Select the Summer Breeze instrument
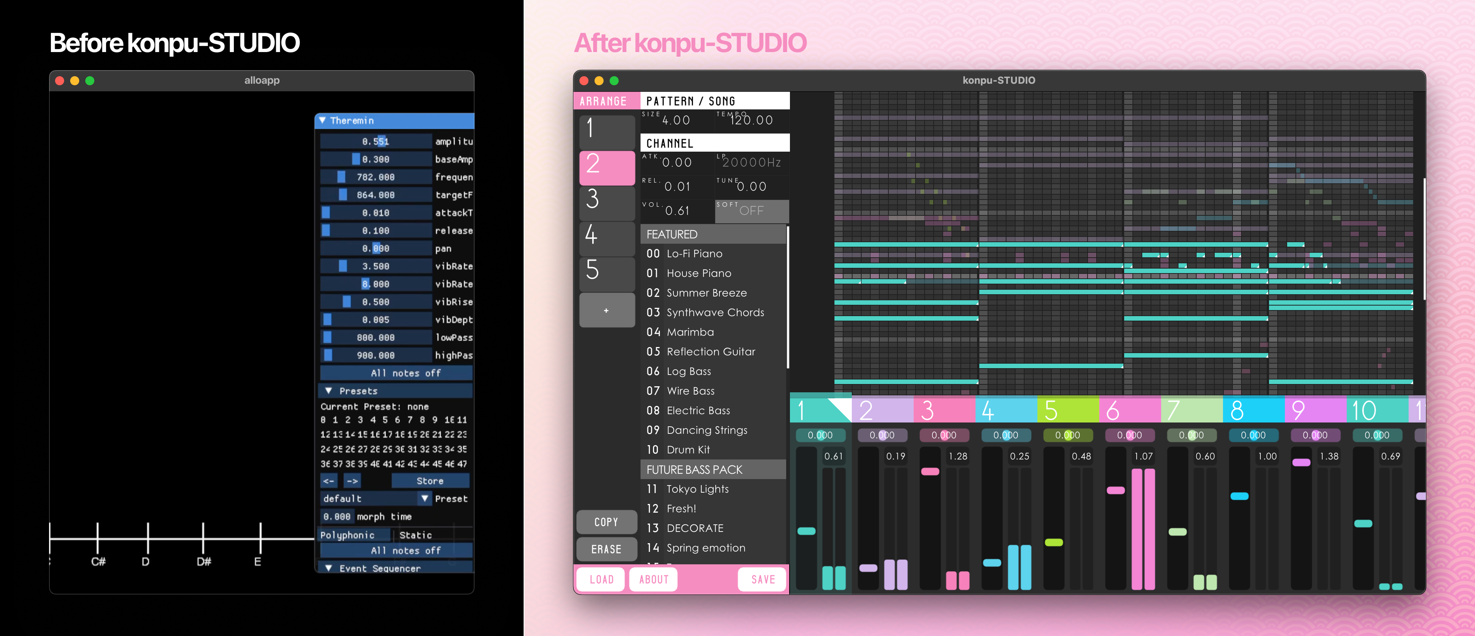Image resolution: width=1475 pixels, height=636 pixels. [713, 292]
